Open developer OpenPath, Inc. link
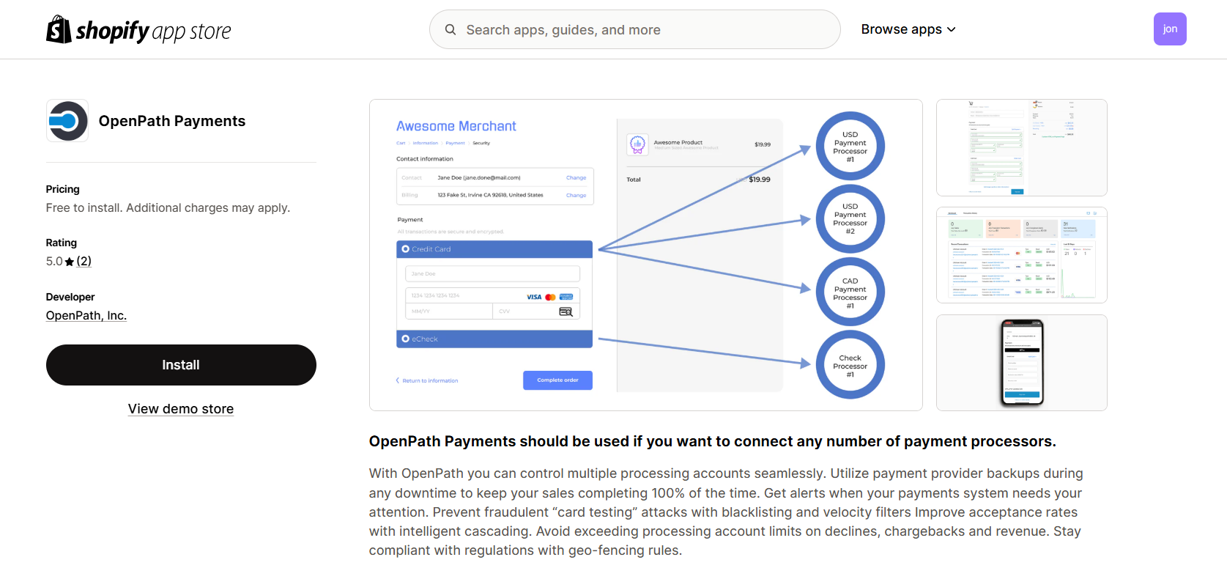The height and width of the screenshot is (568, 1227). tap(86, 315)
